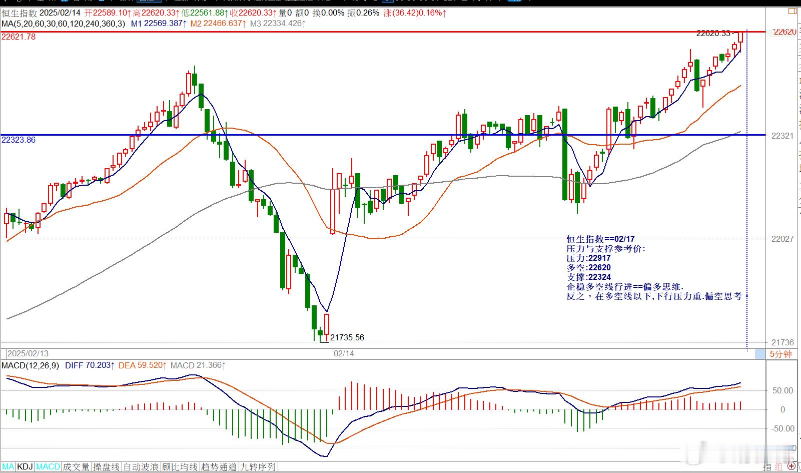Open the 成交量 volume tab
This screenshot has height=473, width=801.
point(77,467)
